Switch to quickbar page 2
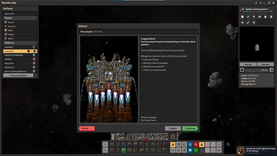Viewport: 277px width, 156px height. point(105,150)
